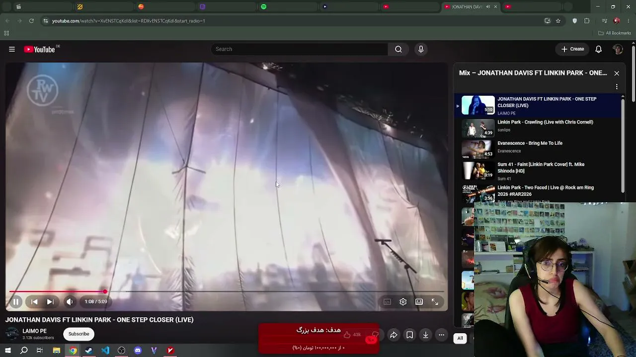Bookmark this page with the star
Screen dimensions: 636x357
click(558, 21)
